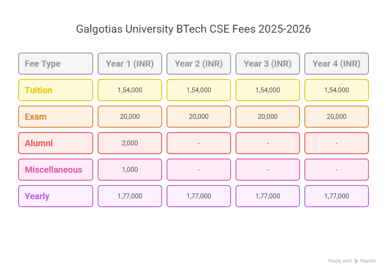Click the Napkin logo icon
Viewport: 387px width, 273px height.
pyautogui.click(x=356, y=261)
